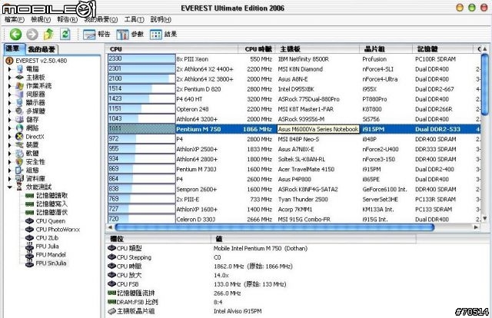
Task: Sort by the 晶片組 column header
Action: pos(386,49)
